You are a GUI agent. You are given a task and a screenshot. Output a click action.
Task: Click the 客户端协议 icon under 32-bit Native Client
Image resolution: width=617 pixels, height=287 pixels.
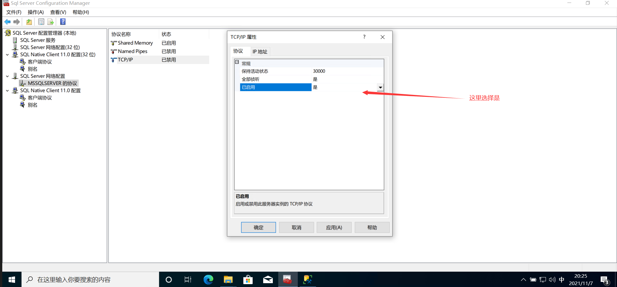pos(22,62)
